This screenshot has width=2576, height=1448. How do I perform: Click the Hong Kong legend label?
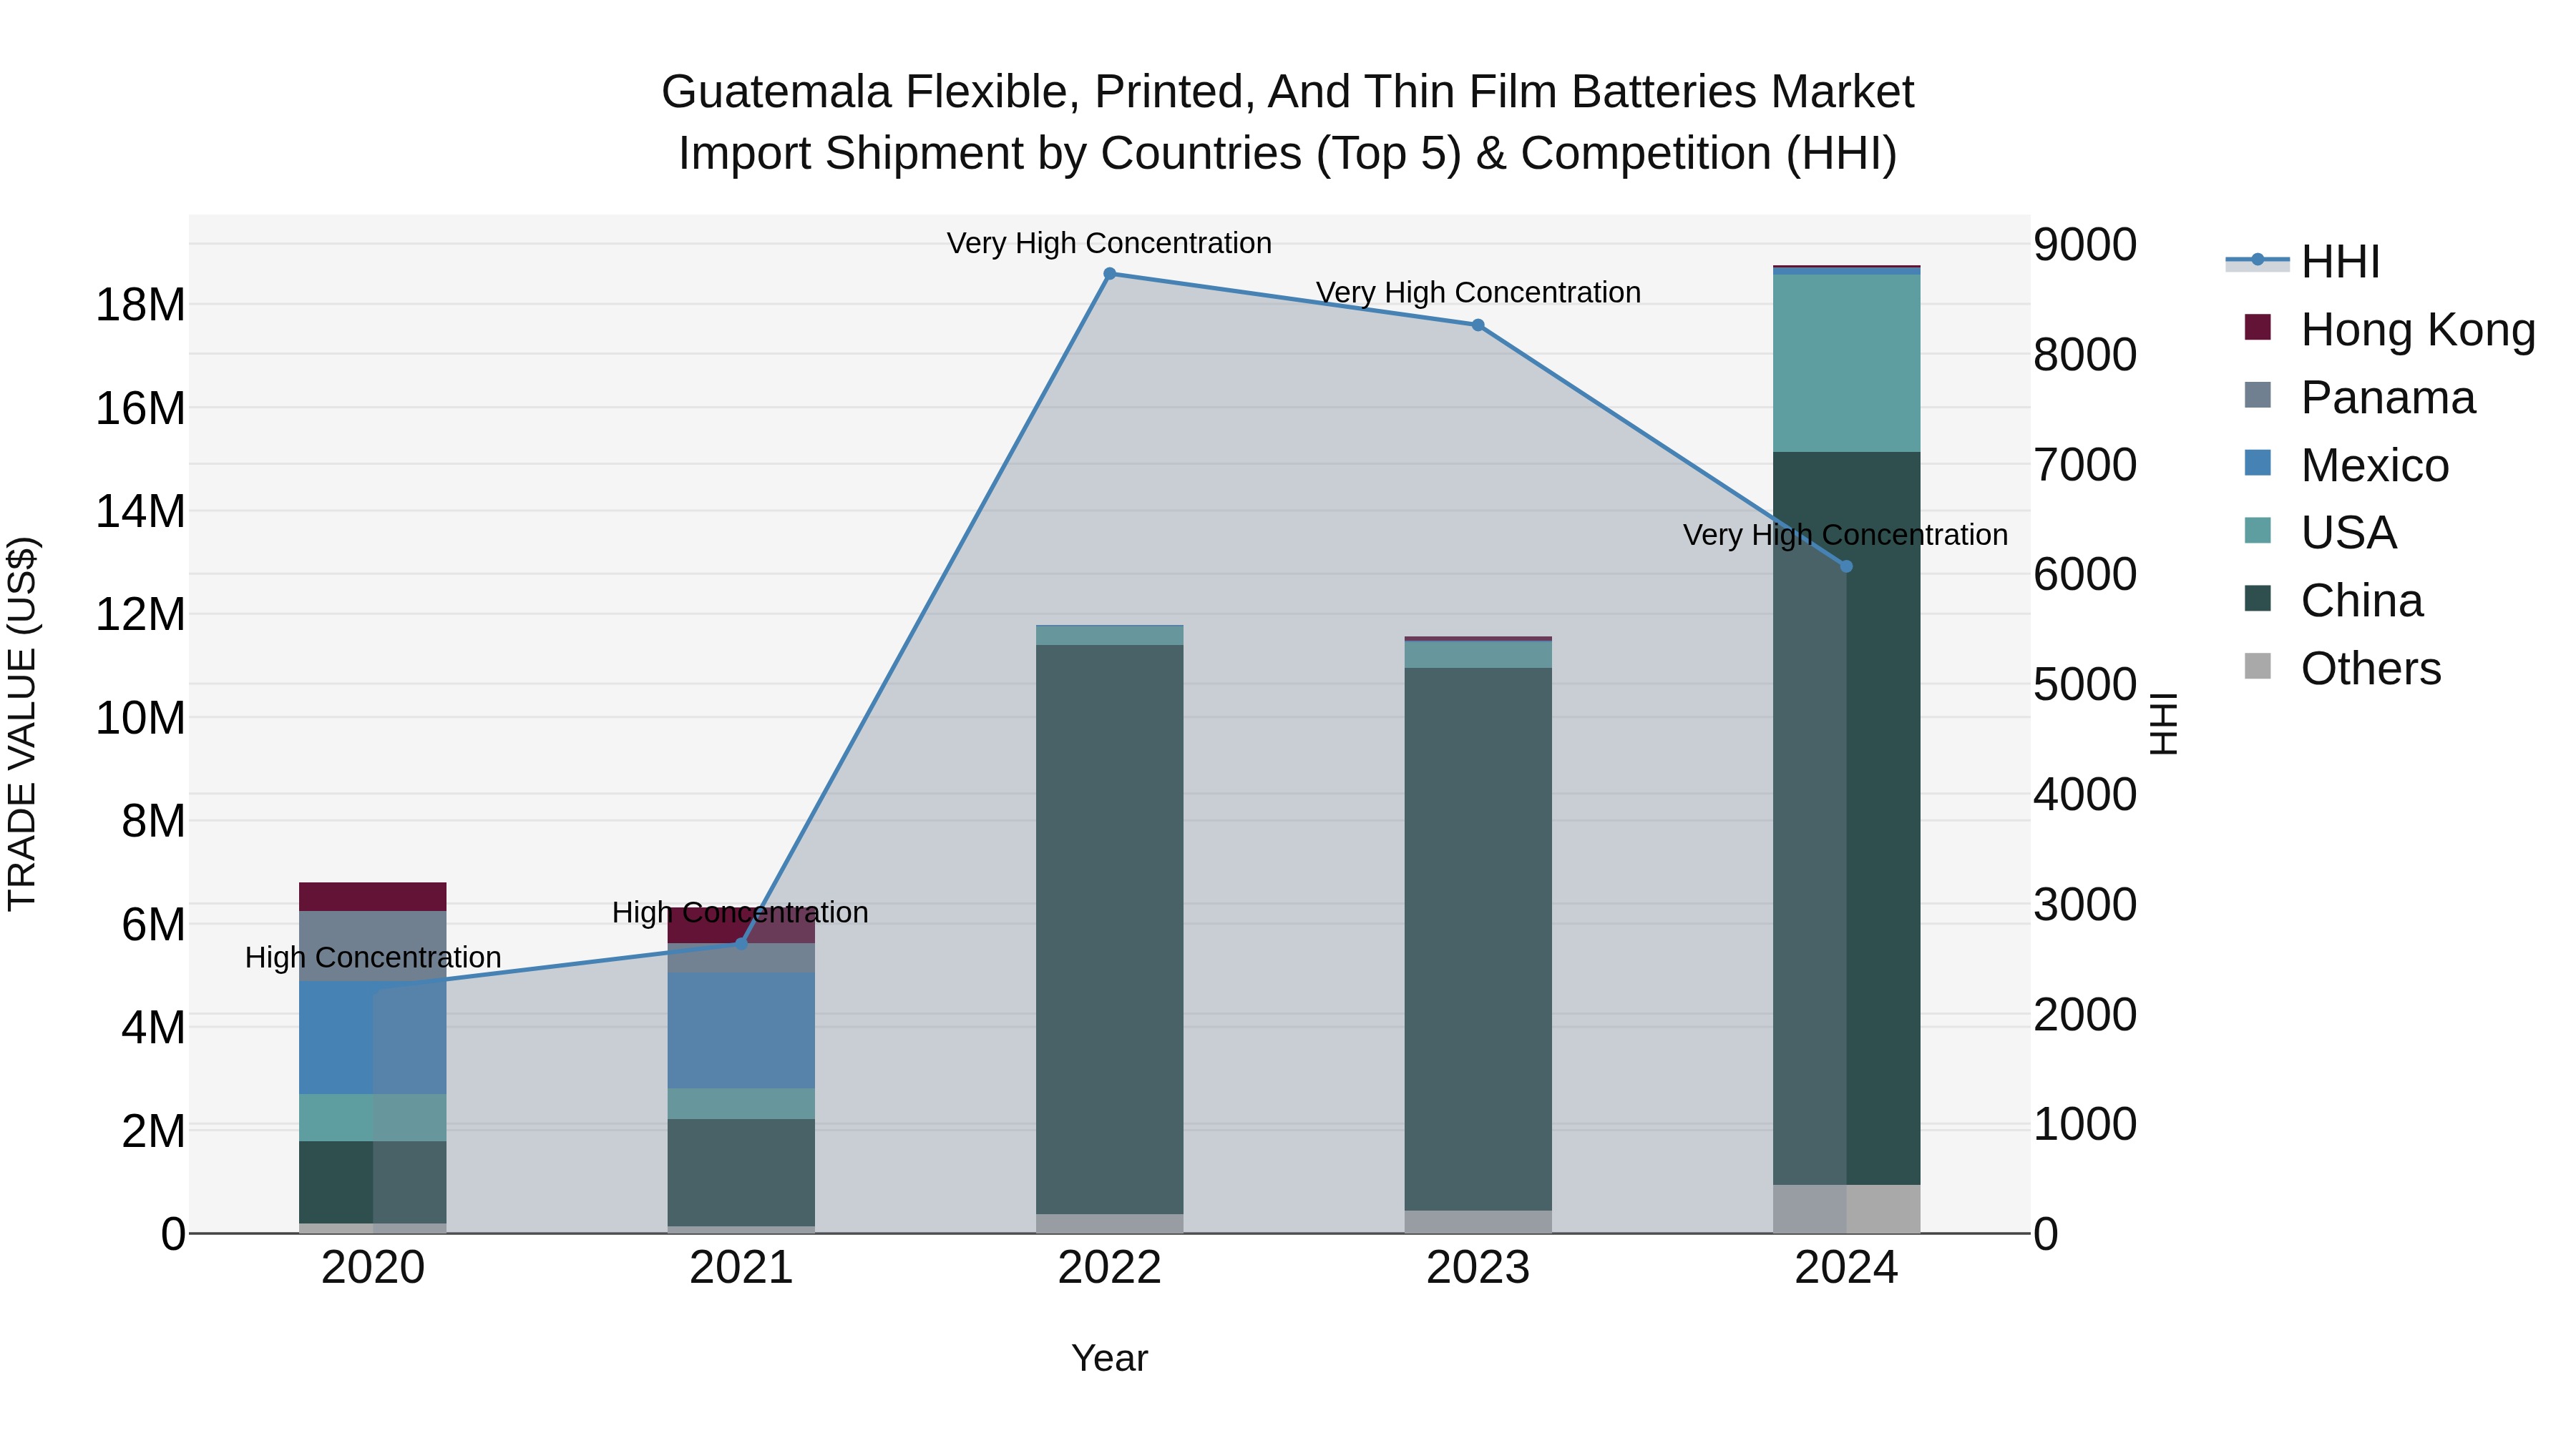point(2418,330)
